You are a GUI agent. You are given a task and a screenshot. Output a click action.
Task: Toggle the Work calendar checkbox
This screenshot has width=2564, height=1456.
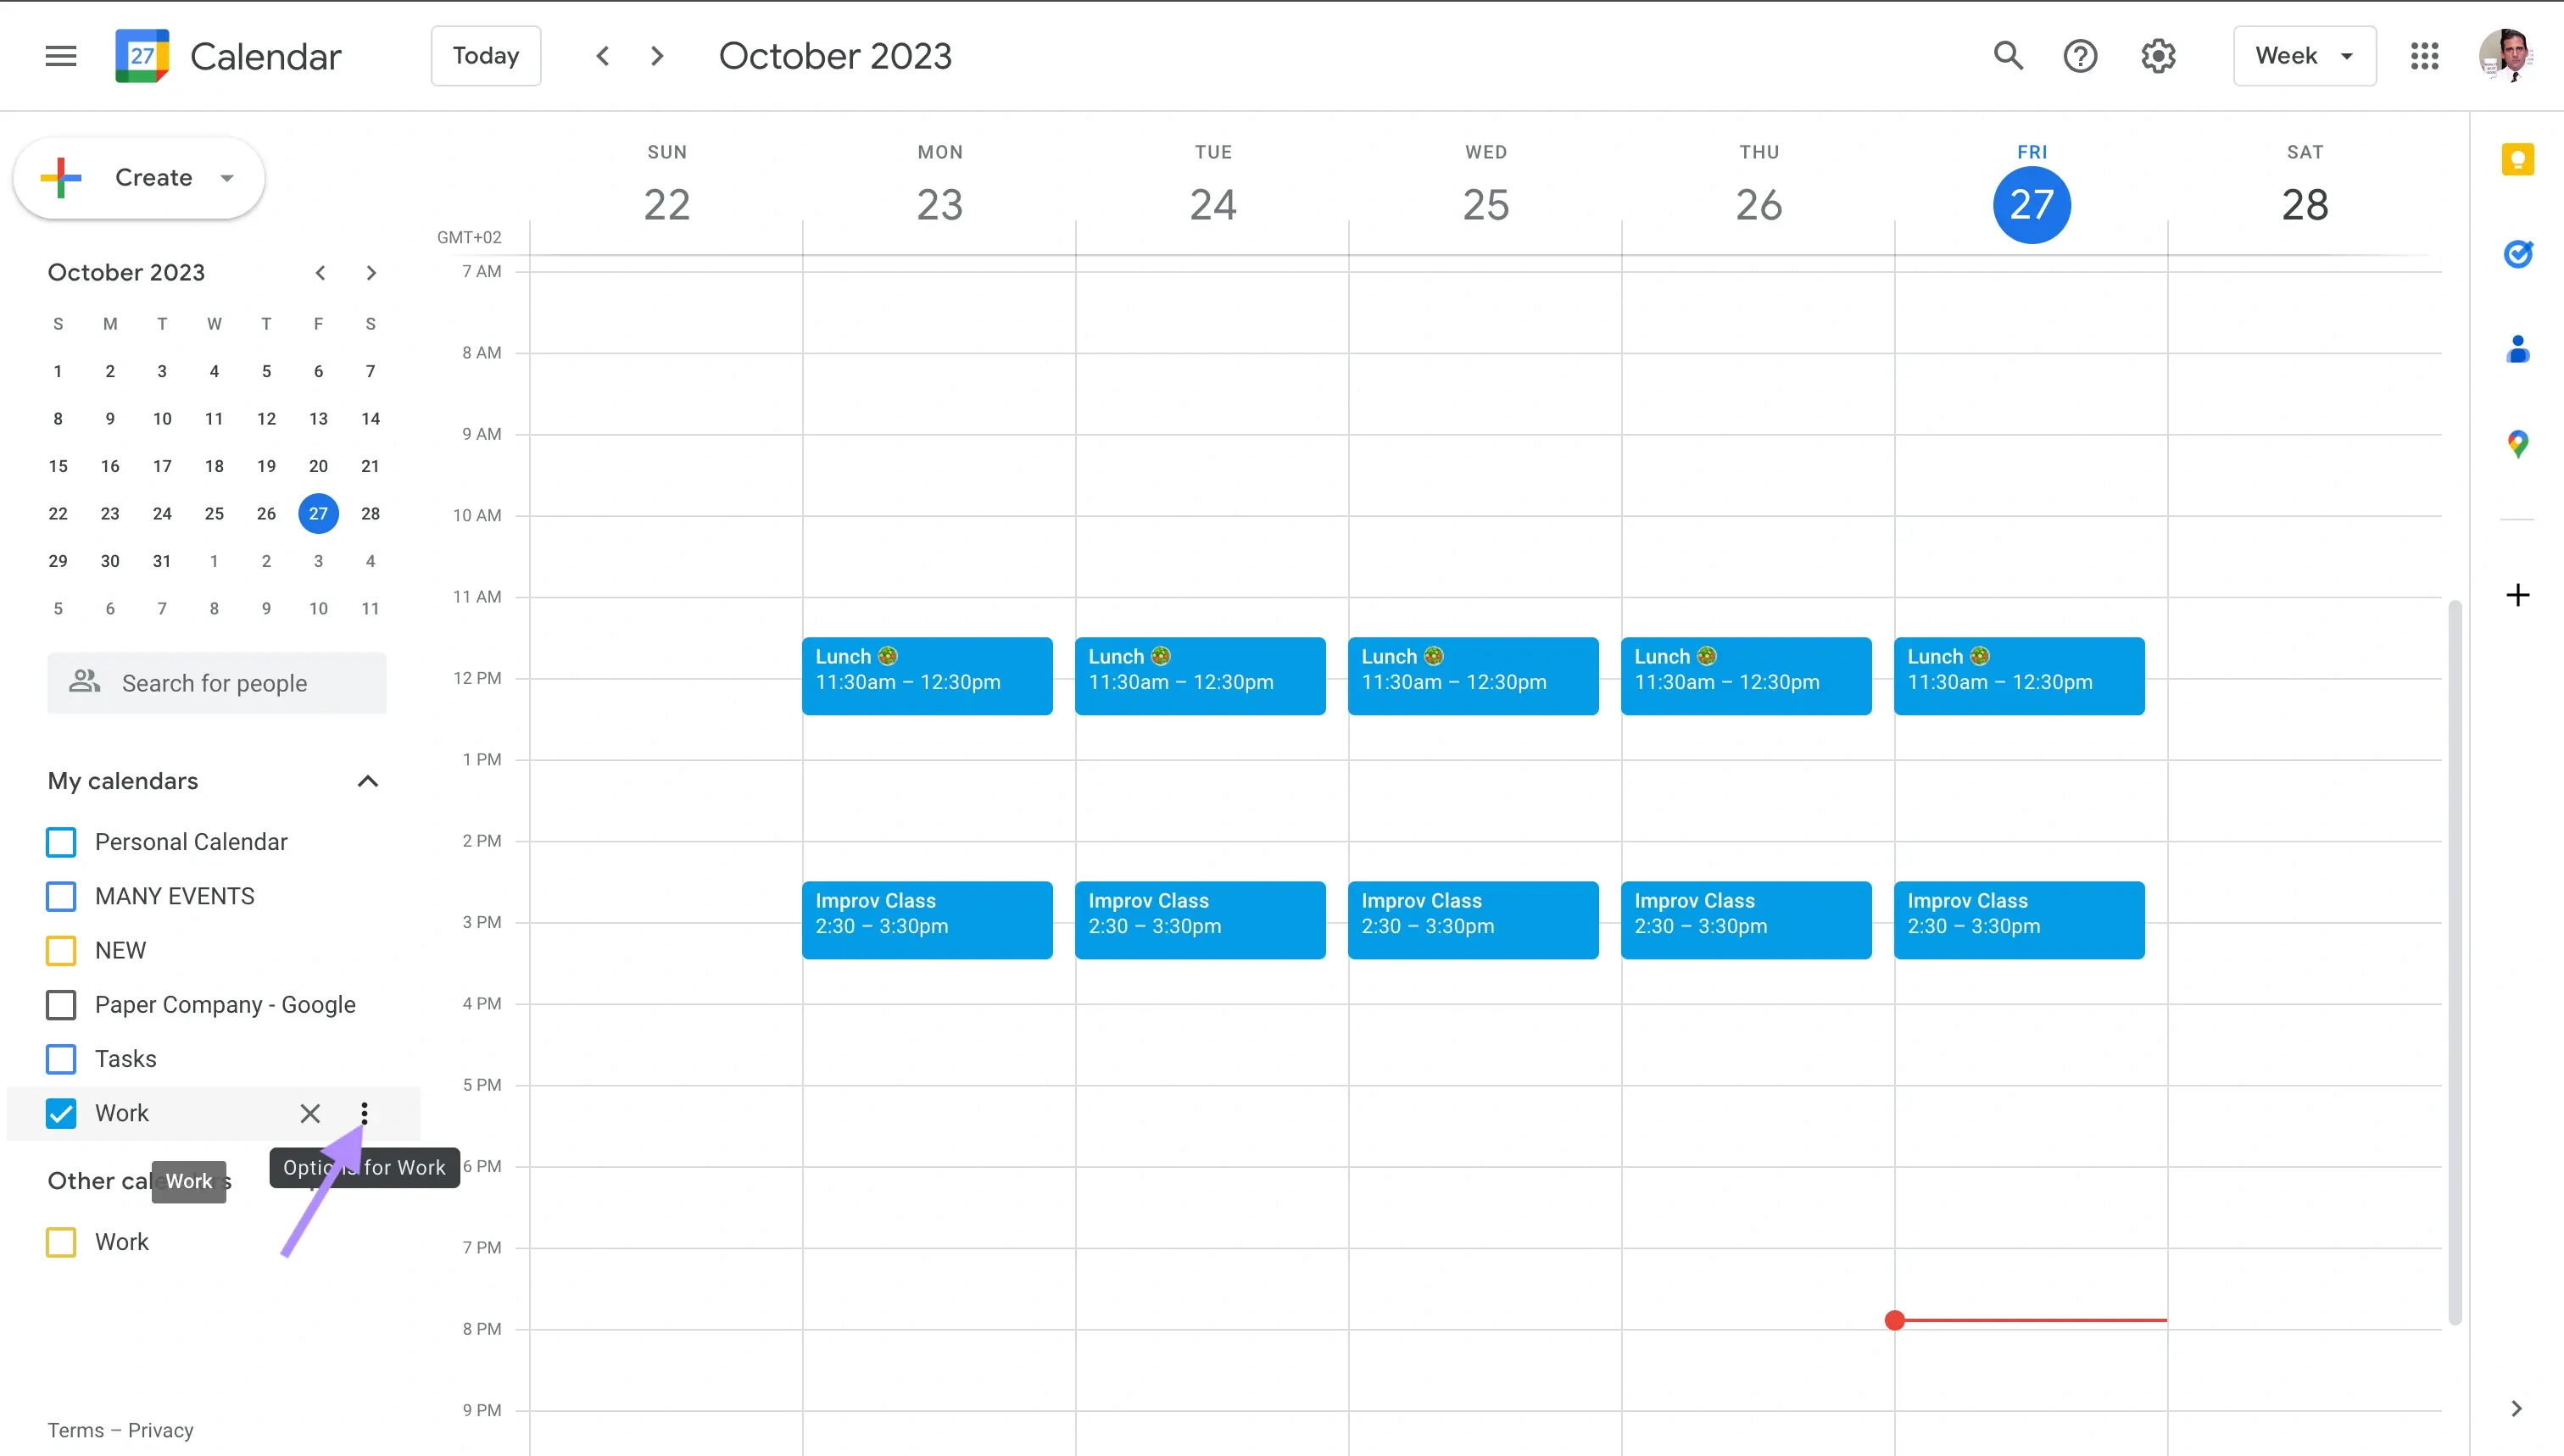pos(64,1113)
